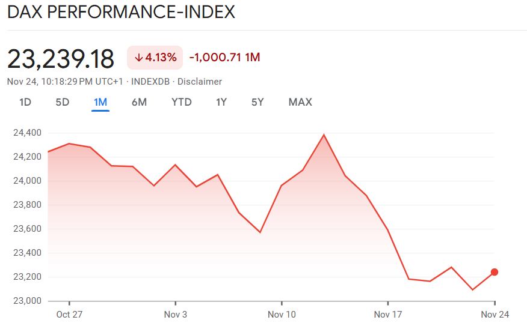The height and width of the screenshot is (326, 527).
Task: Click the -1,000.71 1M change text
Action: (224, 58)
